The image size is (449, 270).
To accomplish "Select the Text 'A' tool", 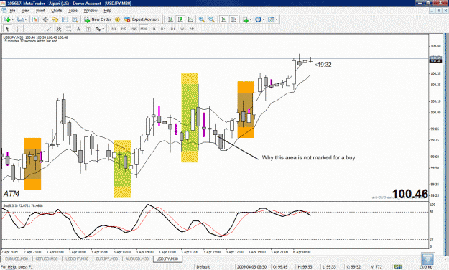I will [x=78, y=29].
